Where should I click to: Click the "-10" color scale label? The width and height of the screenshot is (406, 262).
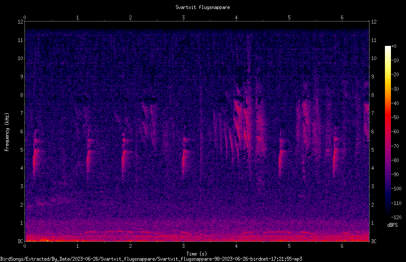(395, 60)
